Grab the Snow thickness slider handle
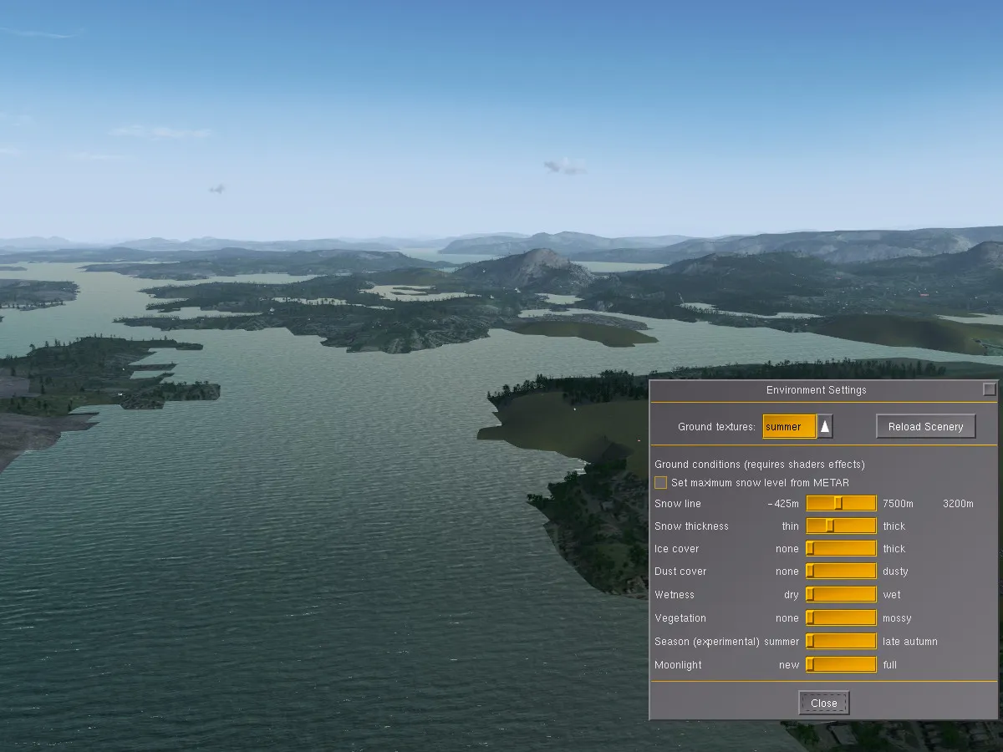Viewport: 1003px width, 752px height. coord(829,526)
